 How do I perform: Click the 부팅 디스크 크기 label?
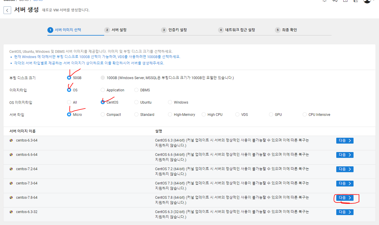coord(22,78)
